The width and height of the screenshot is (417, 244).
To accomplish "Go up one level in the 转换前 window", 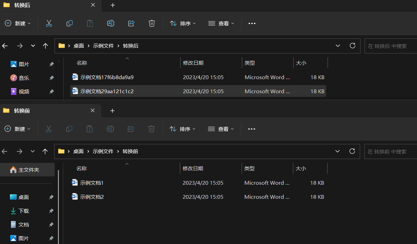I will pos(45,151).
